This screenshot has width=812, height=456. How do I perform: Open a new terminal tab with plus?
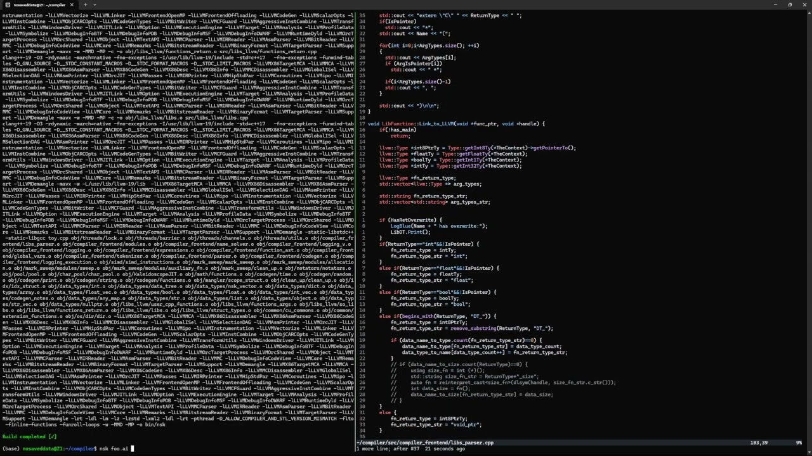[x=85, y=4]
